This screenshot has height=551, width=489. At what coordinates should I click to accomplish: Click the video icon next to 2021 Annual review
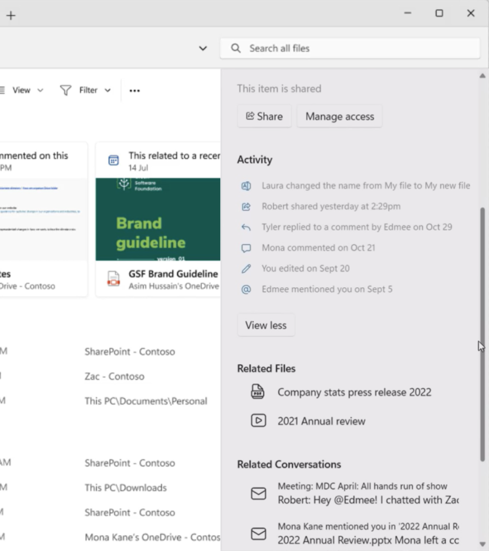click(x=258, y=421)
